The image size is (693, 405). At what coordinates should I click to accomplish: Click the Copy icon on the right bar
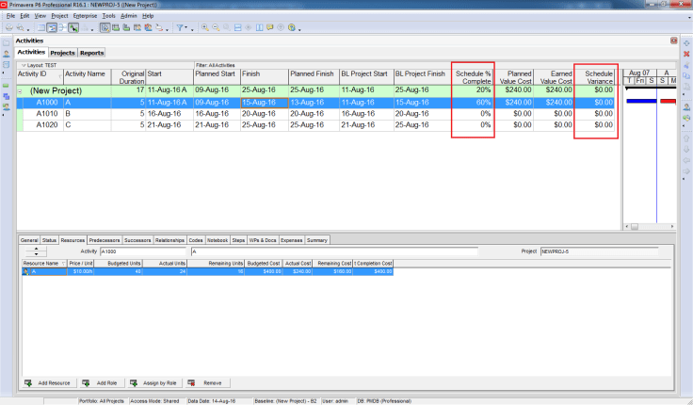click(686, 75)
